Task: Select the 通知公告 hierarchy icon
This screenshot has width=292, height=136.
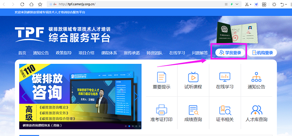Action: (256, 77)
